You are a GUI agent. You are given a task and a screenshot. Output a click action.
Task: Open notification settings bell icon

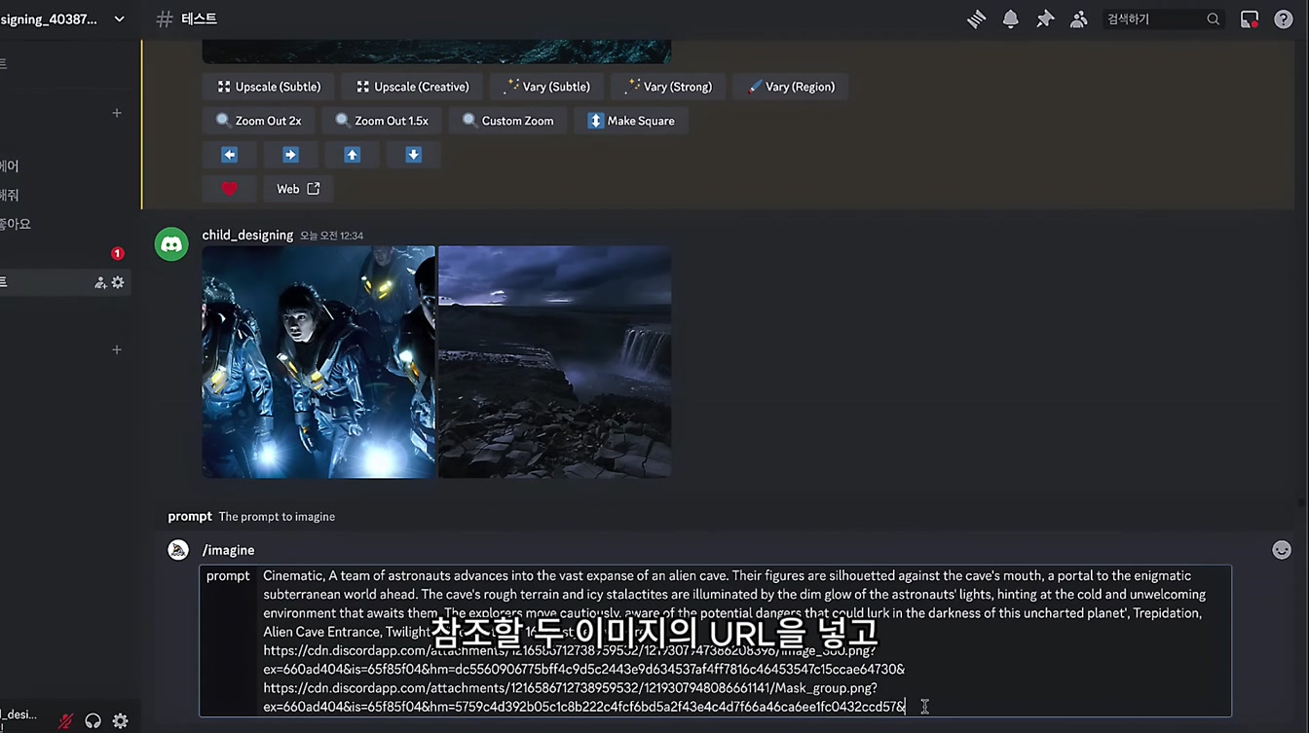[x=1011, y=19]
